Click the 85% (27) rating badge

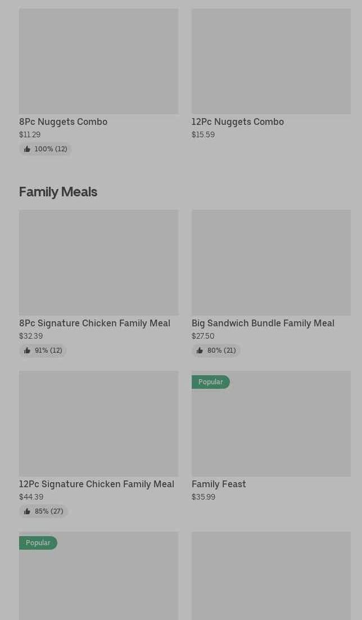(49, 511)
